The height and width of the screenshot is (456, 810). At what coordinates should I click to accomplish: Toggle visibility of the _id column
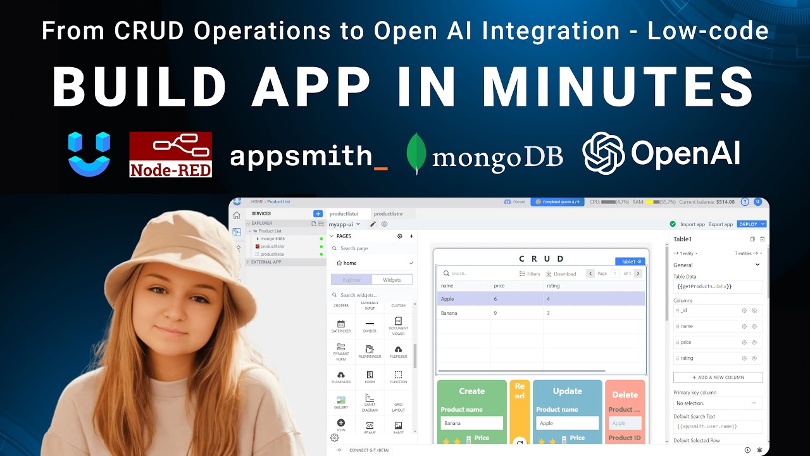tap(754, 310)
